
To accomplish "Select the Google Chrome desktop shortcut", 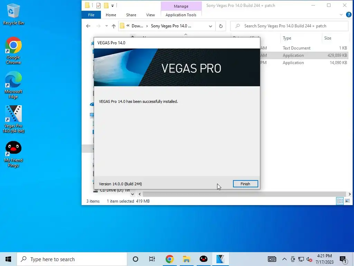I will point(13,51).
